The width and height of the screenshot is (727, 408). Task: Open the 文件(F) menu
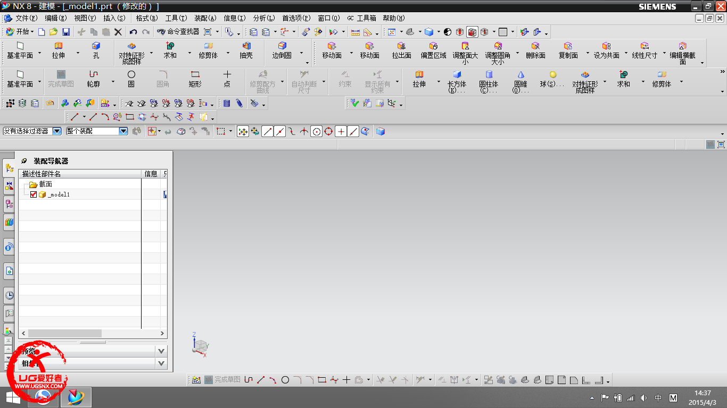click(26, 18)
